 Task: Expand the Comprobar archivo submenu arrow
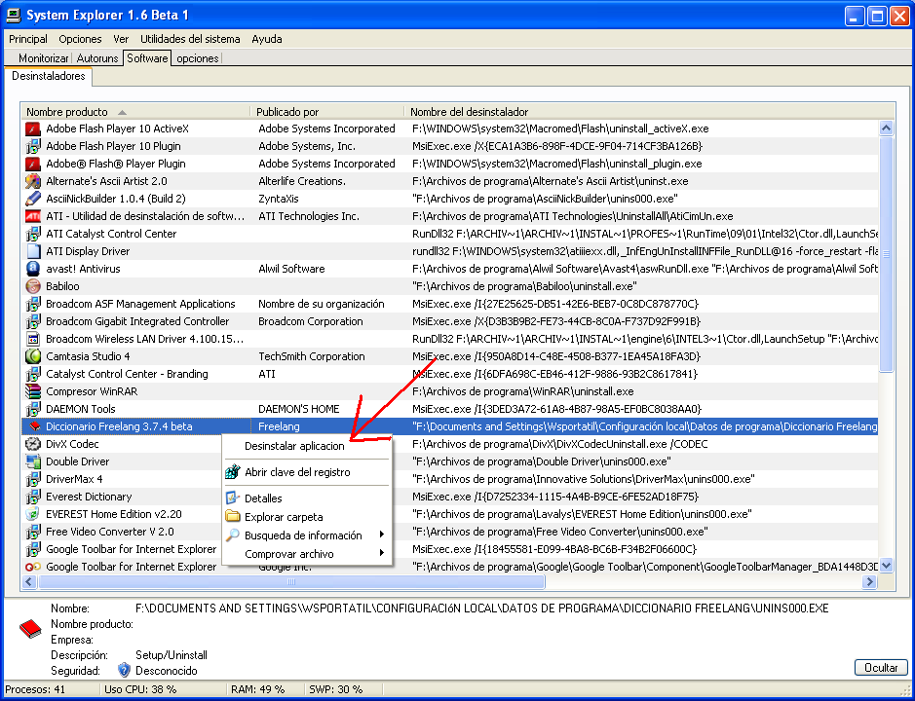point(382,553)
